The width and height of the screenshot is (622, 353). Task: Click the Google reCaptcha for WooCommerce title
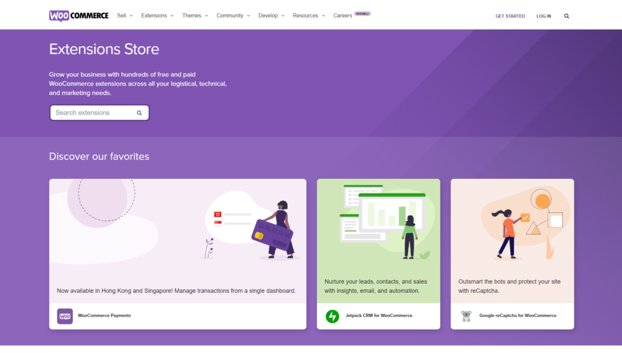click(518, 316)
